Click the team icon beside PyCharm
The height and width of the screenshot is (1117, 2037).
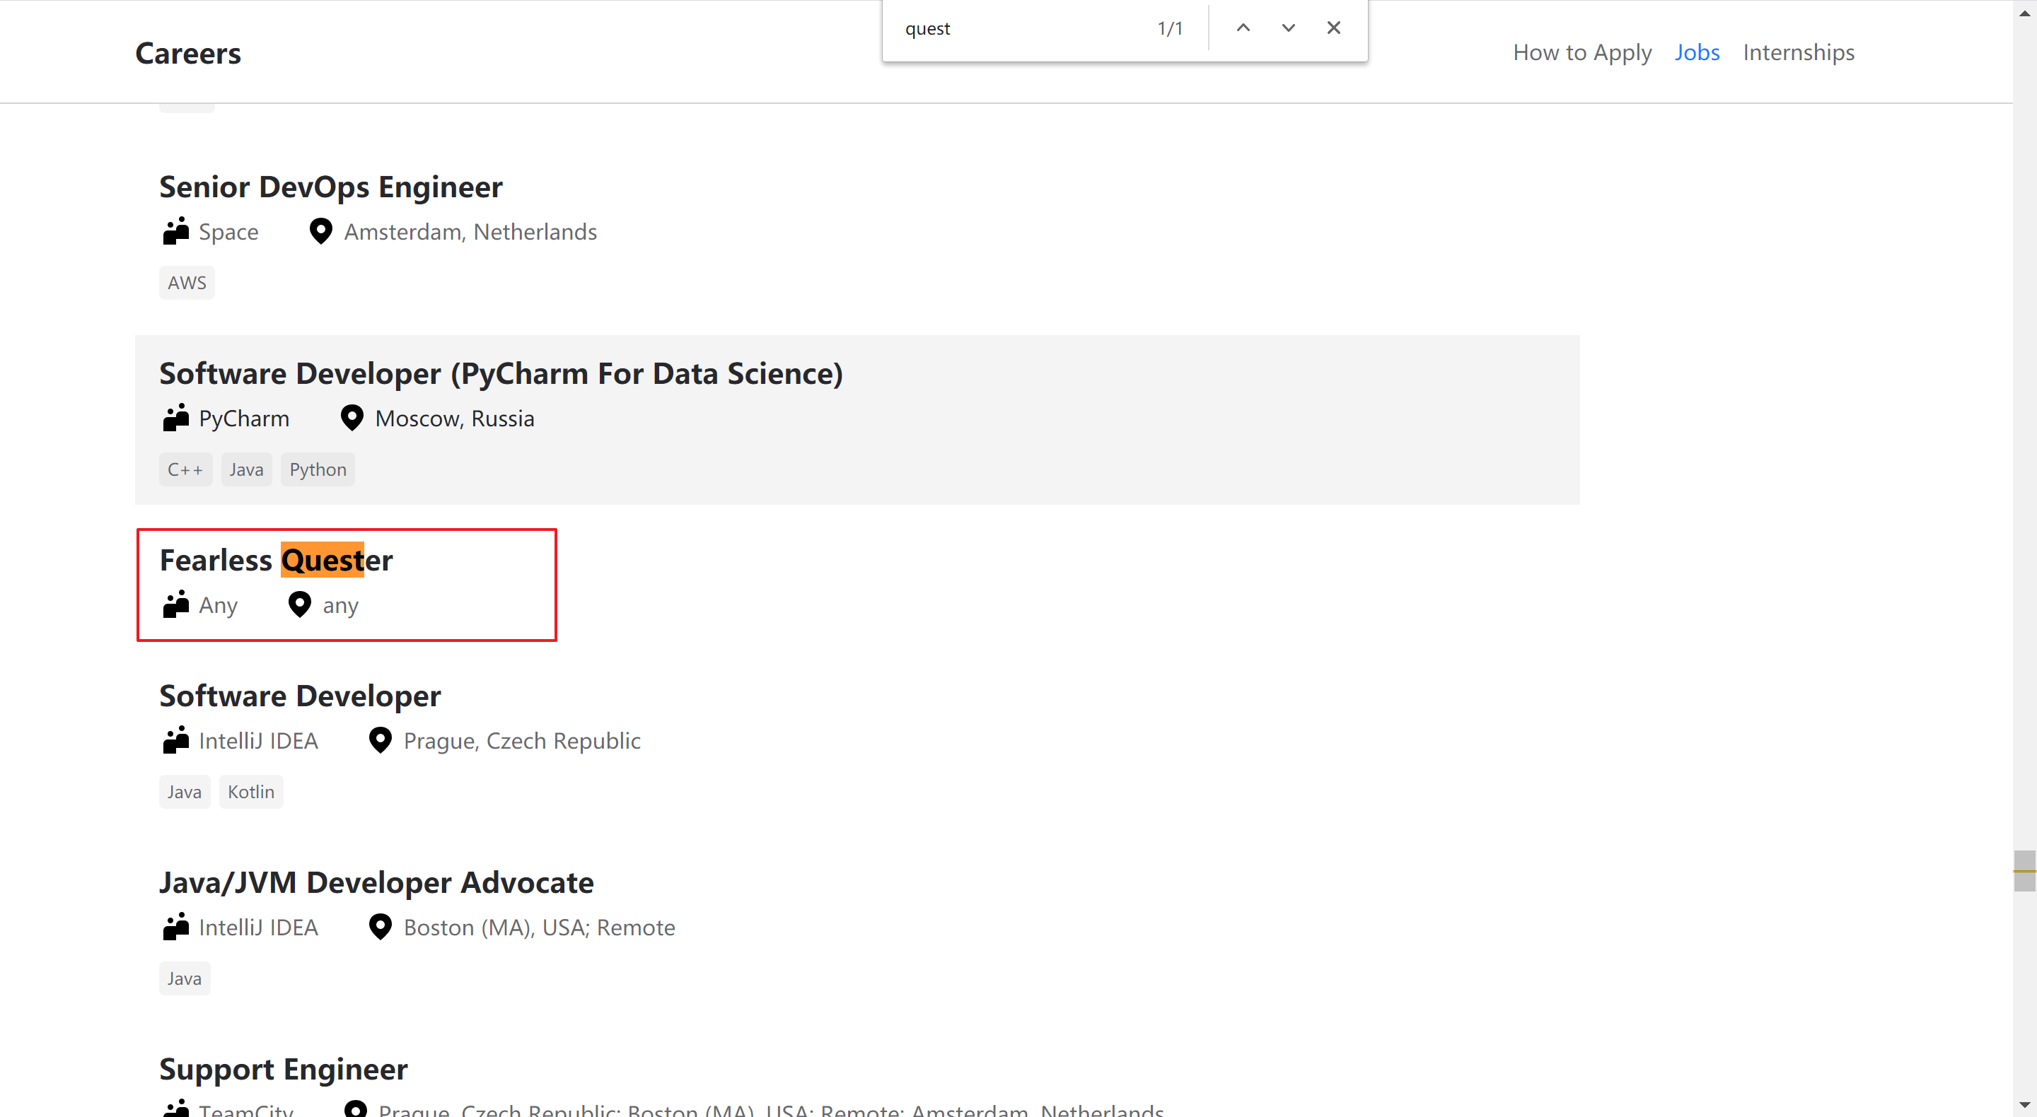pos(175,419)
